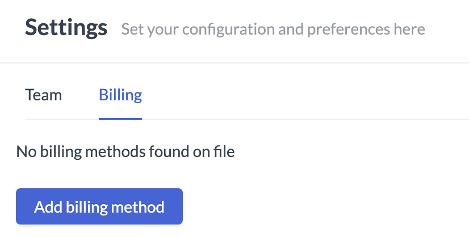Click the 'Set your configuration and preferences here' subtitle
The width and height of the screenshot is (469, 237).
pos(273,29)
